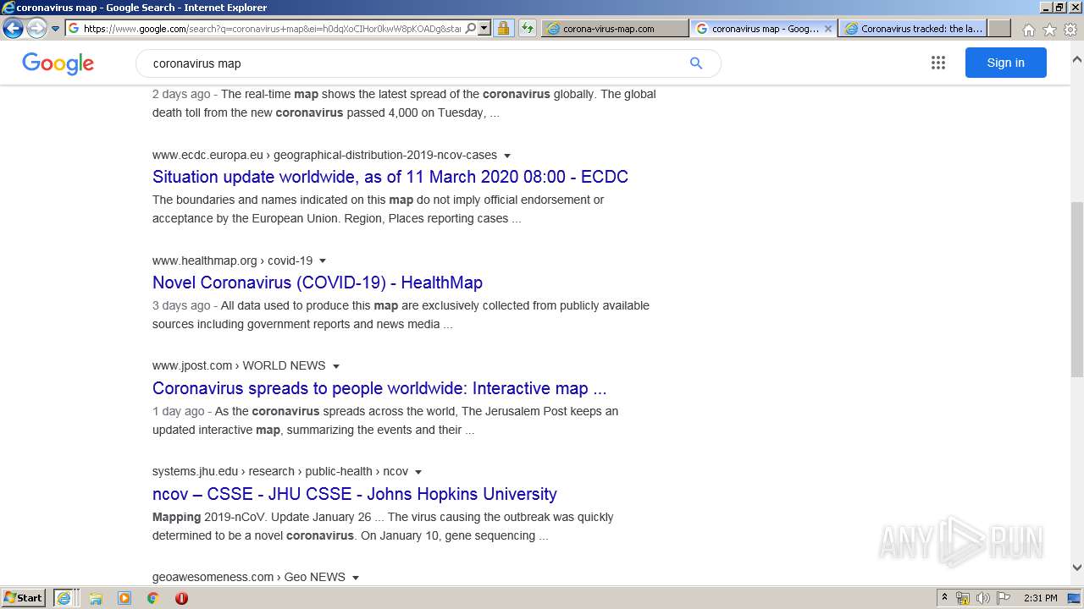This screenshot has width=1084, height=609.
Task: Click the www.ecdc.europa.eu breadcrumb text
Action: pos(207,155)
